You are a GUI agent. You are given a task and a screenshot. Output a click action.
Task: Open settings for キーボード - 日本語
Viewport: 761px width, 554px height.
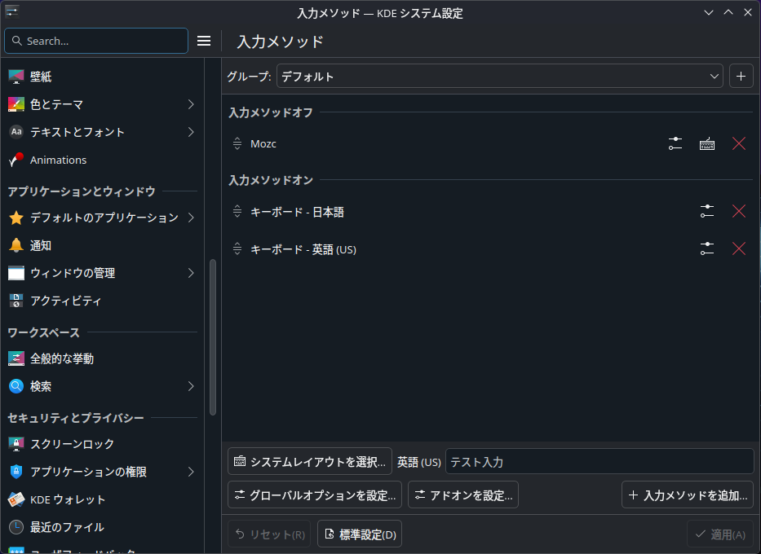[707, 212]
